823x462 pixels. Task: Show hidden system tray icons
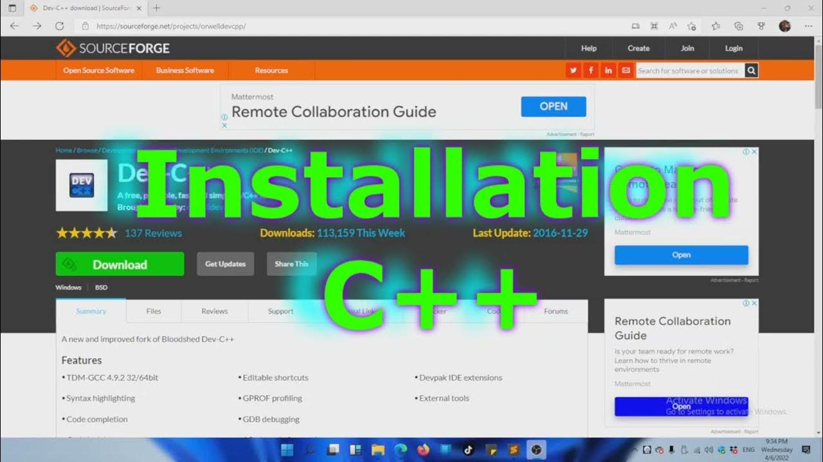click(635, 450)
